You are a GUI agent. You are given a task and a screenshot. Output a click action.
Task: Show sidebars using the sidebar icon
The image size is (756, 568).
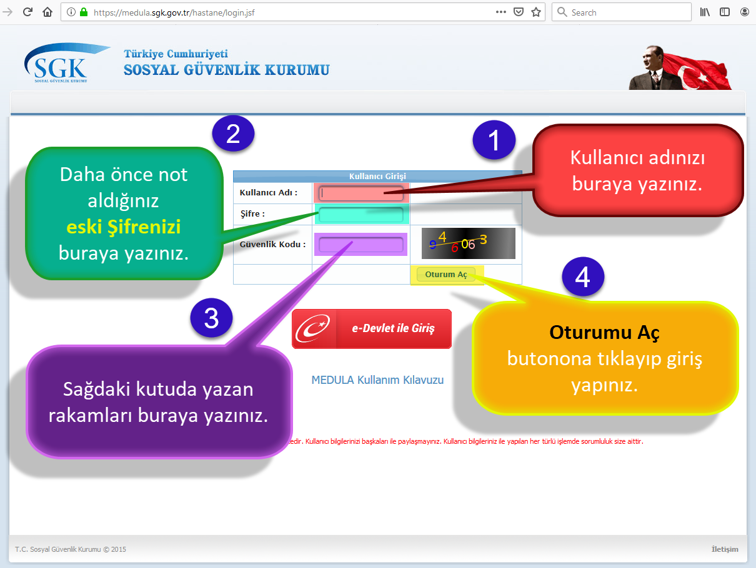tap(725, 12)
